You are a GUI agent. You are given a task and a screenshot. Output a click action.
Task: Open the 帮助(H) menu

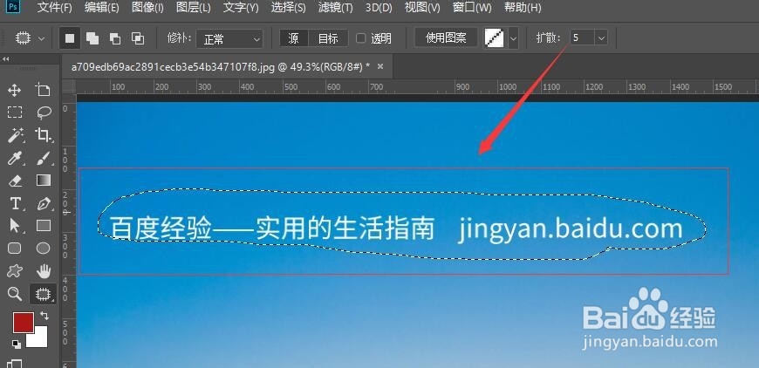click(x=523, y=8)
